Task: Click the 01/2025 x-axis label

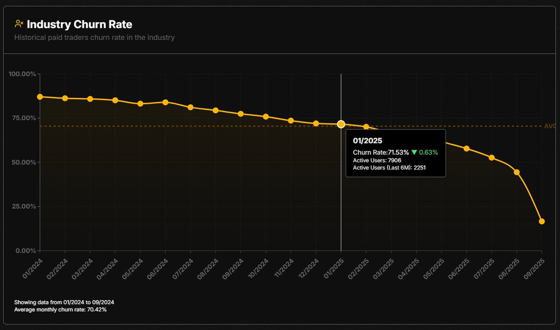Action: coord(333,268)
